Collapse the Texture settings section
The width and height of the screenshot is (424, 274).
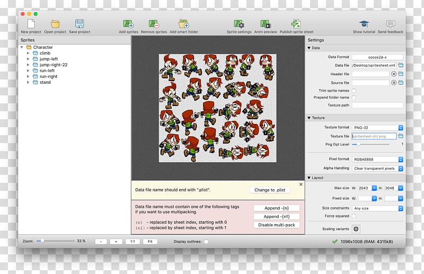(309, 118)
